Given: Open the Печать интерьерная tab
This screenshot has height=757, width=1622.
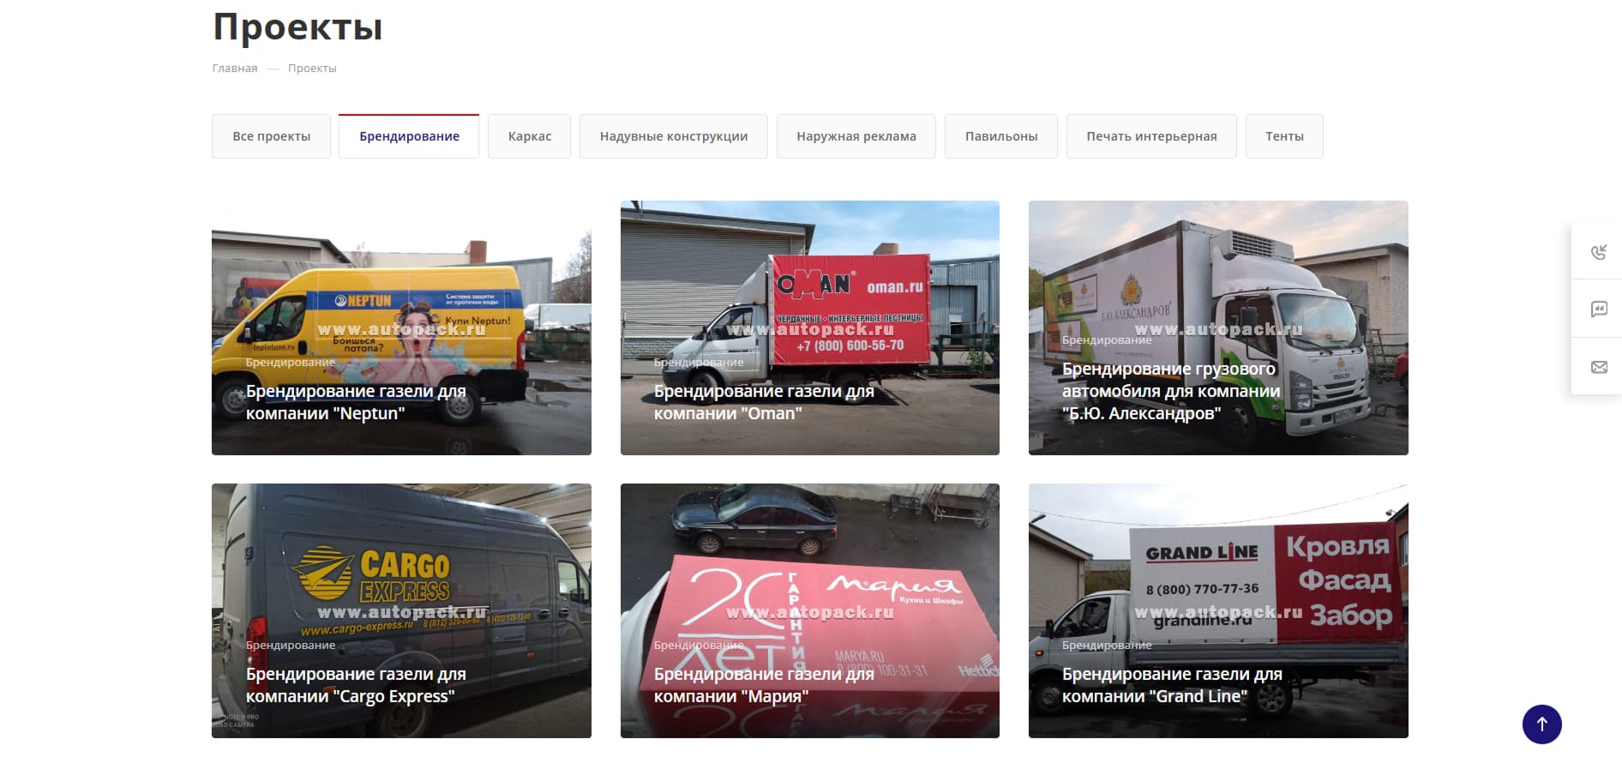Looking at the screenshot, I should coord(1151,136).
